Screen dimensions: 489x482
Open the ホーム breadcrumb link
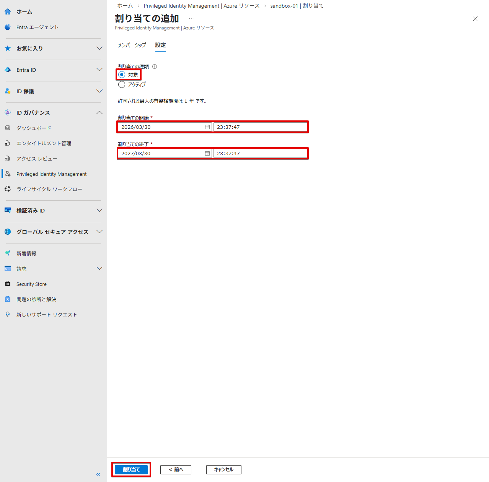(x=125, y=6)
